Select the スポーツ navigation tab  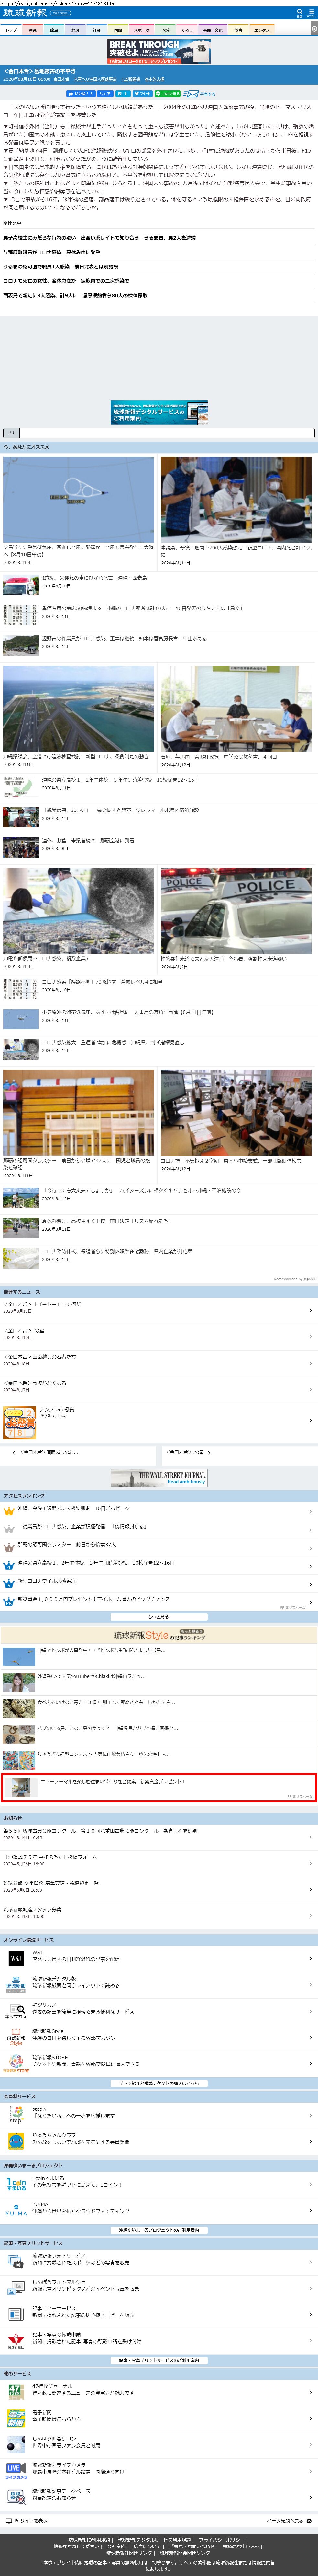[142, 30]
